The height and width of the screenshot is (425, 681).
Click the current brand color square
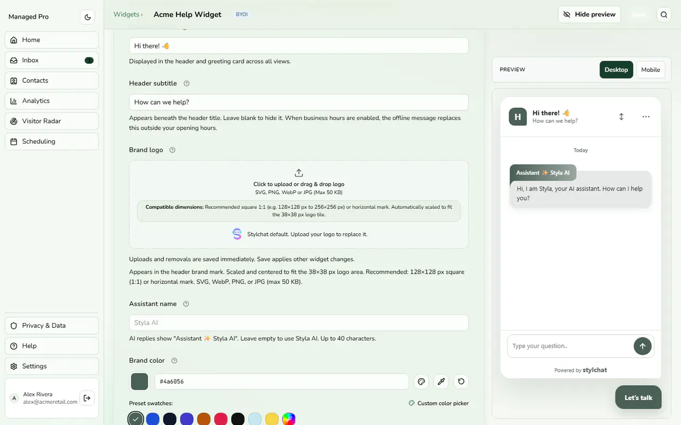pos(140,381)
